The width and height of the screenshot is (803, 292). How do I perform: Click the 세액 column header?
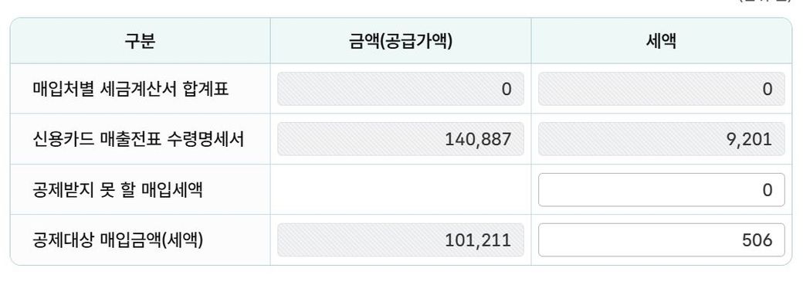(x=661, y=41)
